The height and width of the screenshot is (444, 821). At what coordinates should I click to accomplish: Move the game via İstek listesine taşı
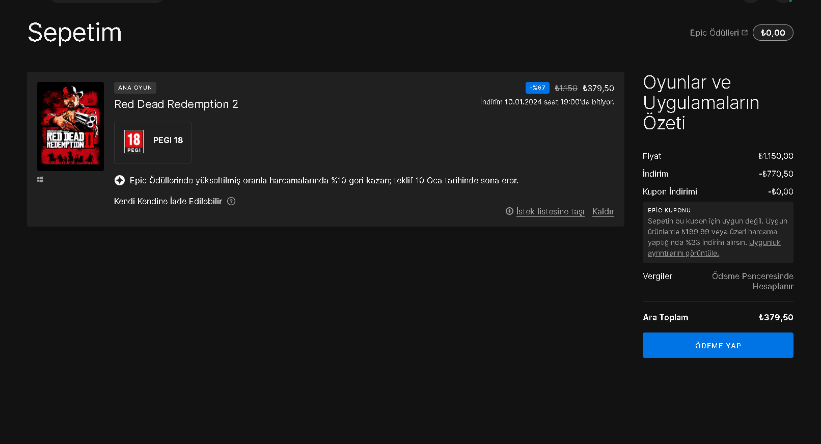[551, 211]
